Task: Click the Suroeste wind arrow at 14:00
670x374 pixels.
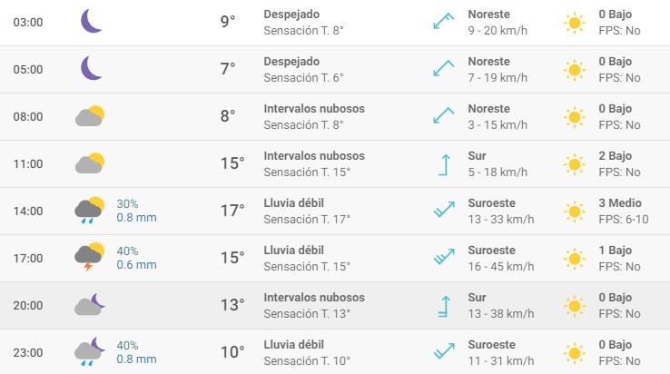Action: point(444,210)
